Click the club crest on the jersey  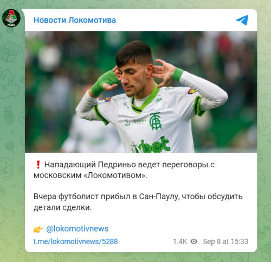pos(156,121)
